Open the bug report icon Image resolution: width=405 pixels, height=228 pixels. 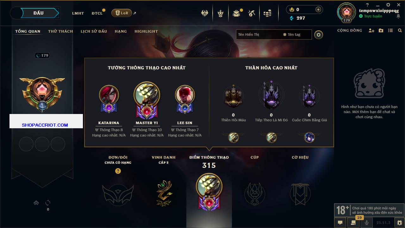[399, 223]
